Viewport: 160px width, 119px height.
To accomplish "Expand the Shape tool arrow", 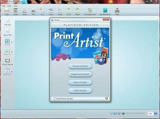I will tap(12, 42).
